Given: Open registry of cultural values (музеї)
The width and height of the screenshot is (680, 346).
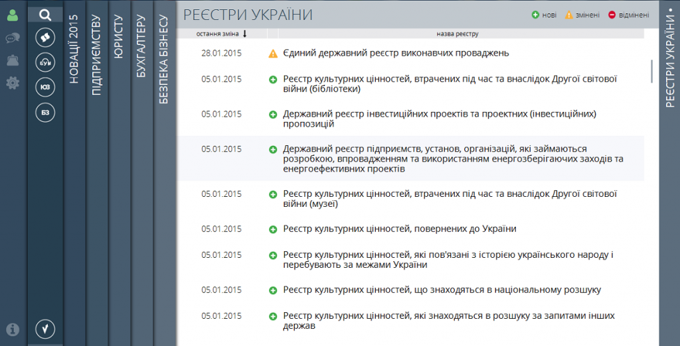Looking at the screenshot, I should pyautogui.click(x=450, y=199).
